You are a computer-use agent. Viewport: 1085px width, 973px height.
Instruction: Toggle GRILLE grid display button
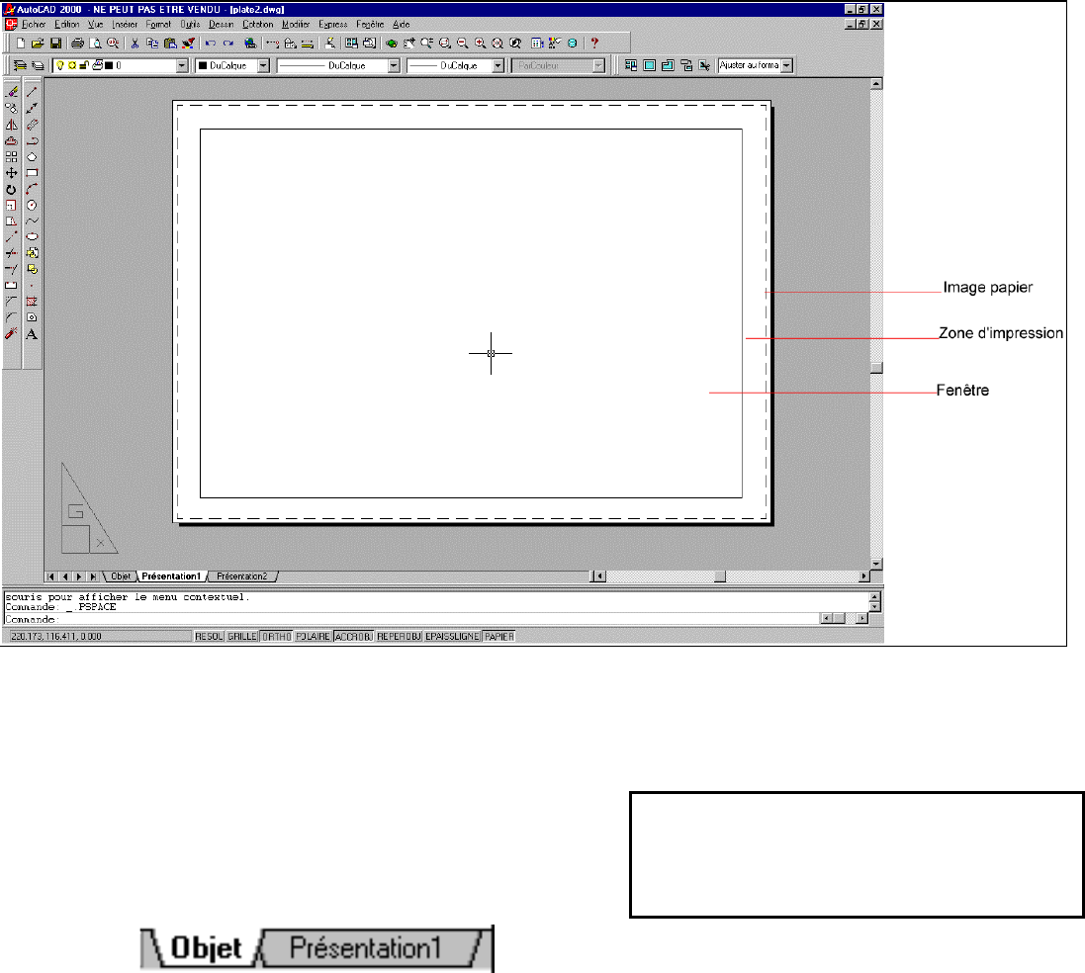(242, 638)
